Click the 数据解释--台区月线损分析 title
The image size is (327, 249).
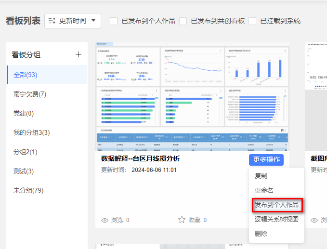[x=141, y=158]
